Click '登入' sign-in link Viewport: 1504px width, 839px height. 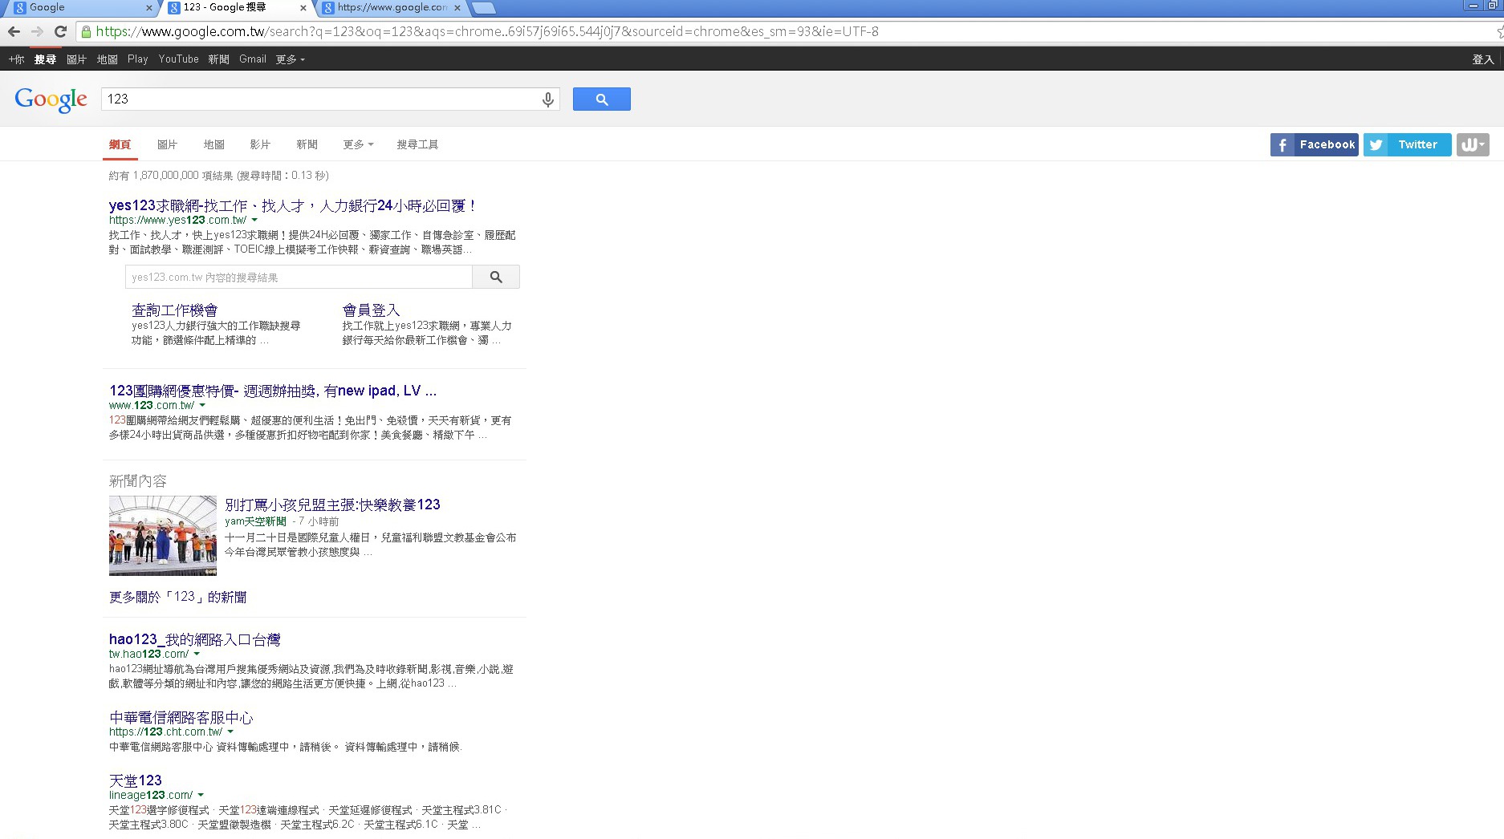click(x=1482, y=59)
